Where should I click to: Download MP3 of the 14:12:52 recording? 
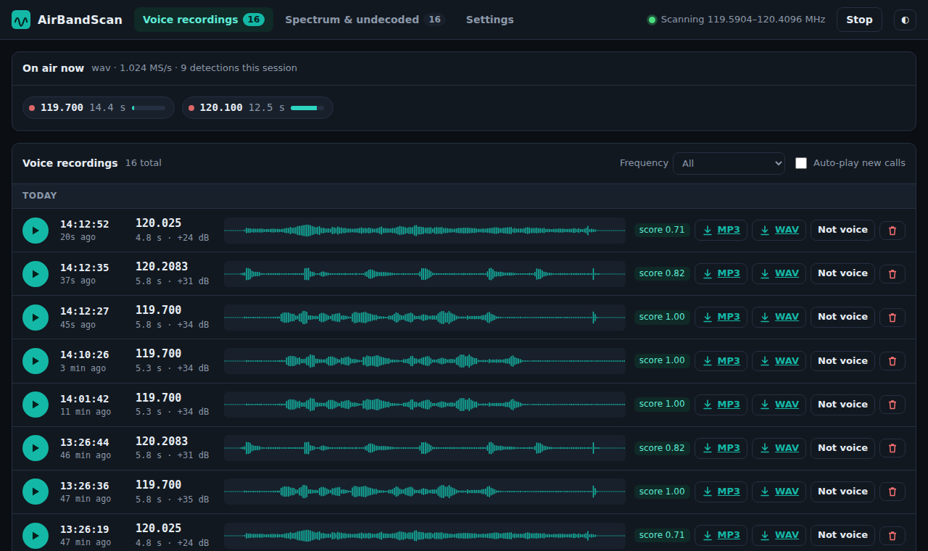tap(721, 230)
